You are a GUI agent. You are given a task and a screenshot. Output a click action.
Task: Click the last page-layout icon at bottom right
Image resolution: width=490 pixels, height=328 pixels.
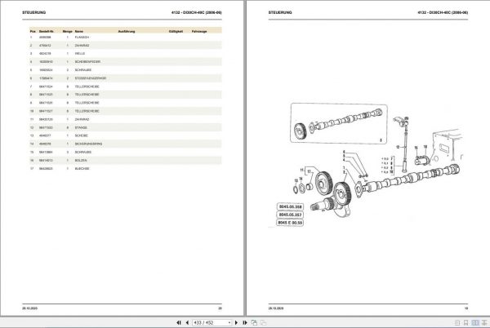coord(484,322)
